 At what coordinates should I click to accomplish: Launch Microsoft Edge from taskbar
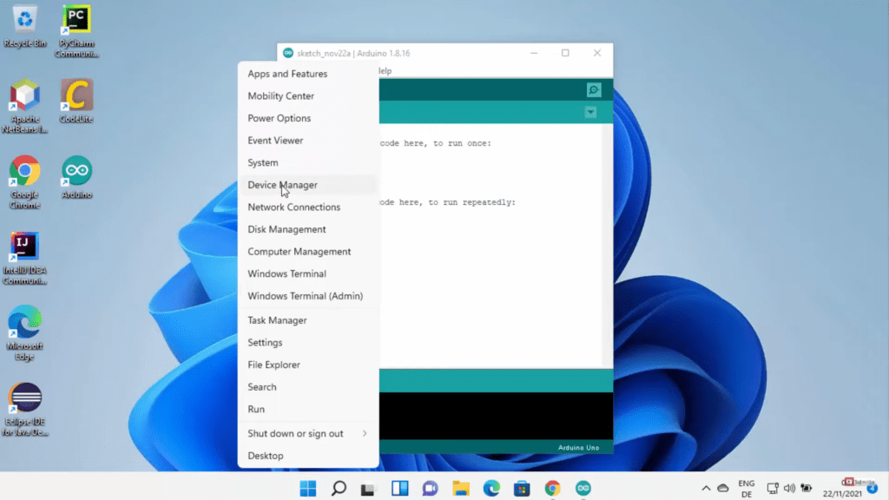pyautogui.click(x=491, y=488)
